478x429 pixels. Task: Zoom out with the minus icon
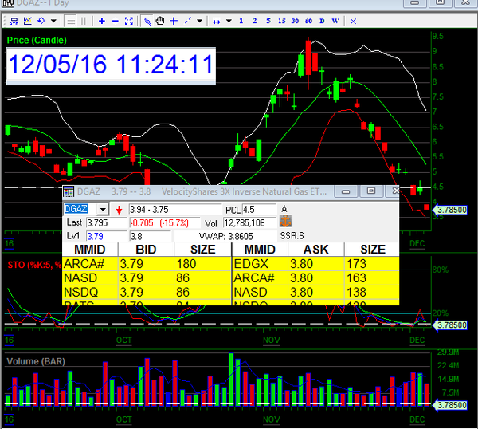[x=116, y=21]
